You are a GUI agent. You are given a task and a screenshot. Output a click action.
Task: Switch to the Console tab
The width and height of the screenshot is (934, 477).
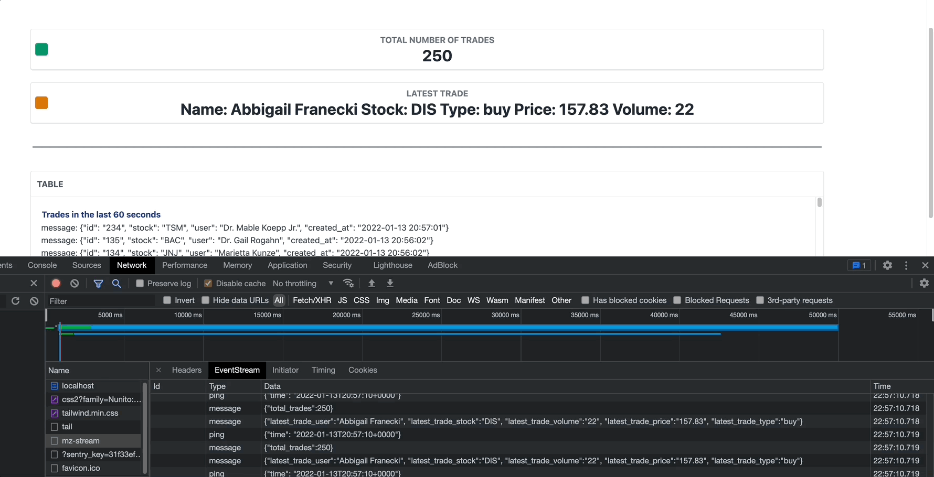(x=42, y=265)
